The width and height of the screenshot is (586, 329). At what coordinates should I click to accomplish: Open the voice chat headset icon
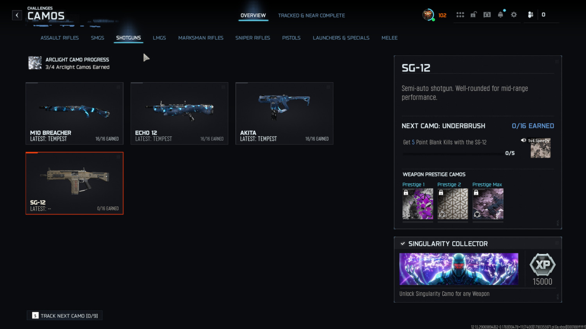click(487, 15)
